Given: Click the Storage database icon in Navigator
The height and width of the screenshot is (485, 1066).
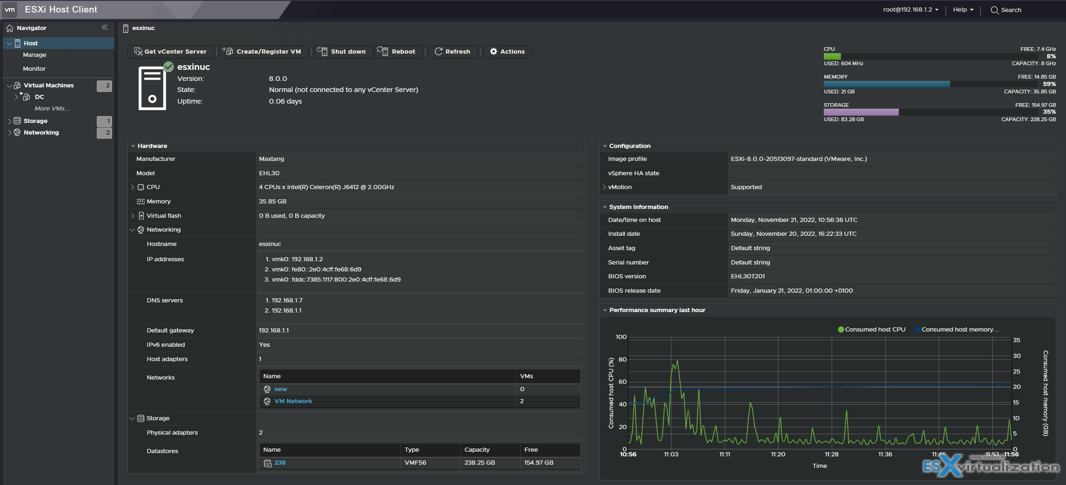Looking at the screenshot, I should [x=17, y=121].
